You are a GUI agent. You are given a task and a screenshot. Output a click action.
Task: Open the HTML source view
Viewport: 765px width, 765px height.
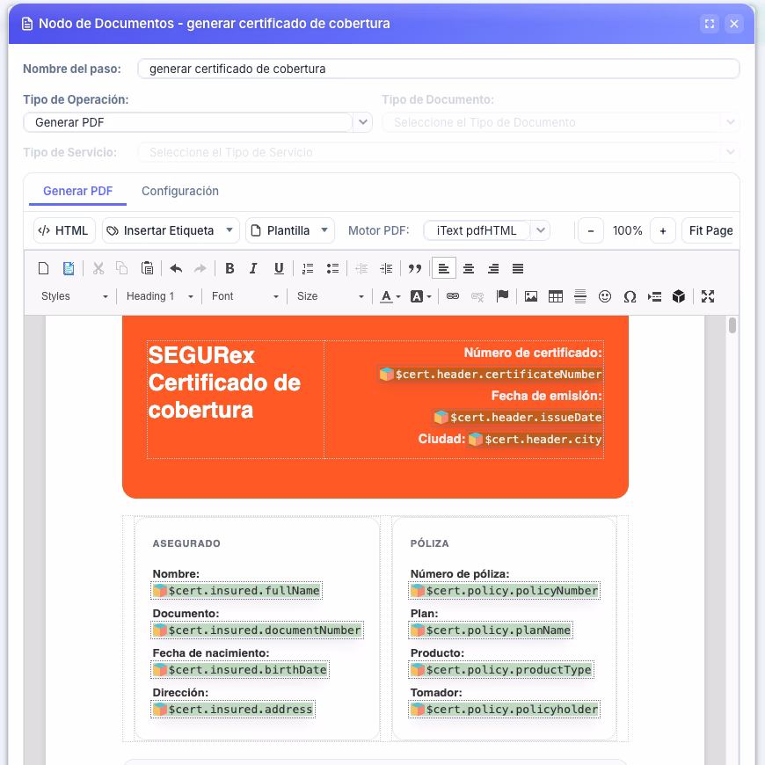coord(64,230)
